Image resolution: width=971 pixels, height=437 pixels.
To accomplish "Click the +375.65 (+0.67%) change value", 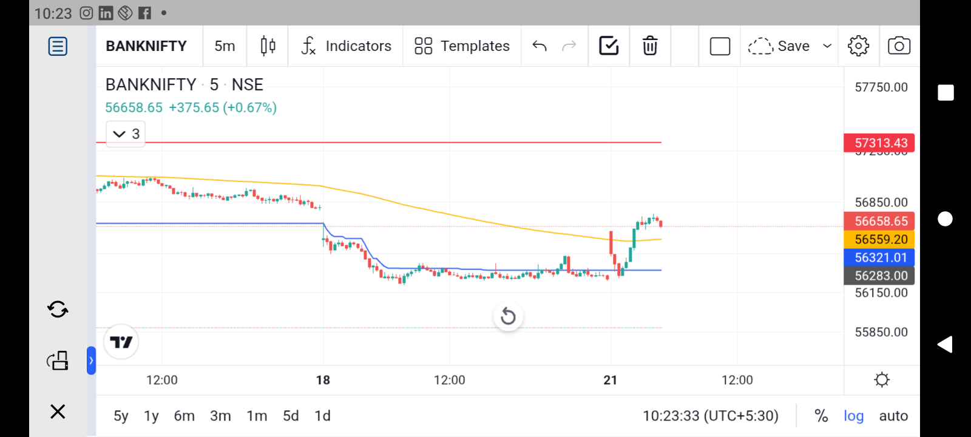I will [223, 107].
